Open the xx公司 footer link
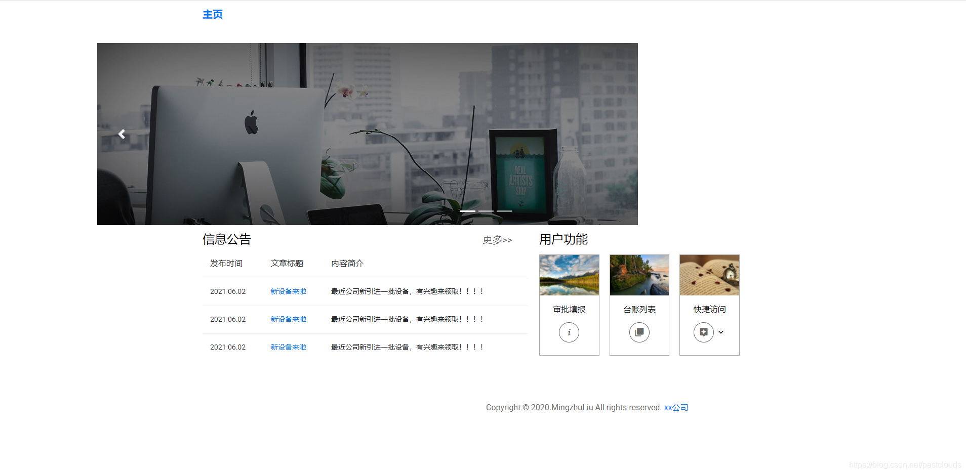966x474 pixels. (676, 408)
